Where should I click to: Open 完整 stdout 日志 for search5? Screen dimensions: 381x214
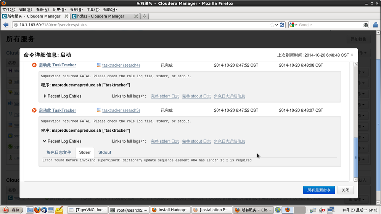[196, 141]
